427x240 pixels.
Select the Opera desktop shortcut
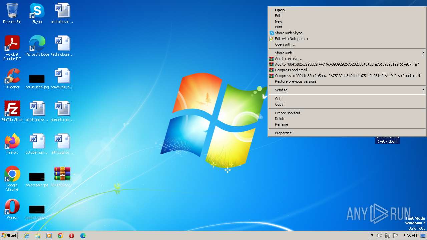[12, 209]
